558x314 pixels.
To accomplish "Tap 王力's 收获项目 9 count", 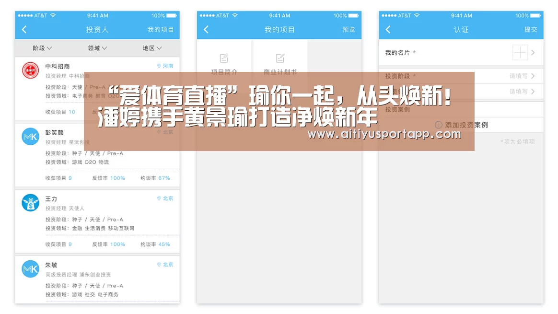I will [70, 244].
